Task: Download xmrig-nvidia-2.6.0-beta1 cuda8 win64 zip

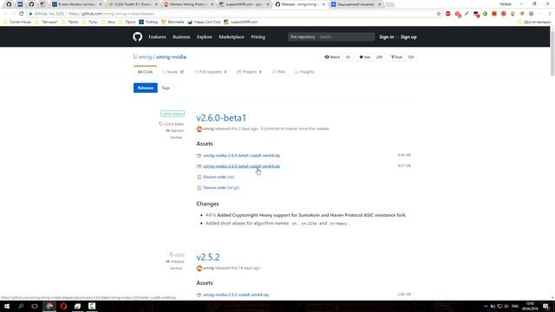Action: pos(241,156)
